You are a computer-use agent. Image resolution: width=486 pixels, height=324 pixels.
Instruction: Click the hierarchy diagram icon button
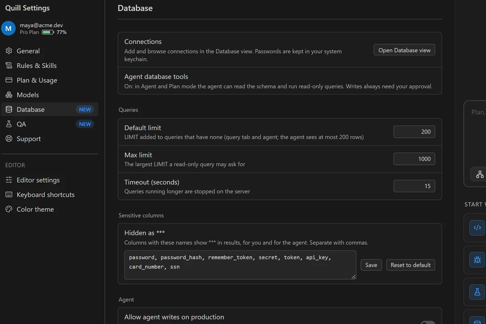[x=480, y=174]
